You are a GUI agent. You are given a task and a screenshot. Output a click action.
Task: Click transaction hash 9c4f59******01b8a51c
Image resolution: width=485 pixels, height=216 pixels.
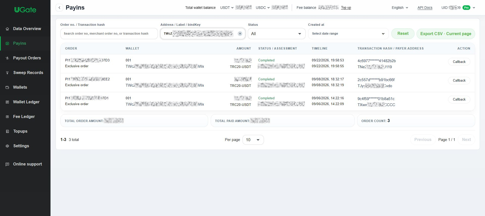coord(376,99)
